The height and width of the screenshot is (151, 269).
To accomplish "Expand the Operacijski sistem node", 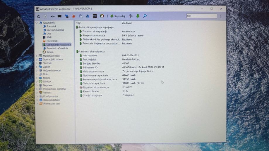I will (37, 60).
